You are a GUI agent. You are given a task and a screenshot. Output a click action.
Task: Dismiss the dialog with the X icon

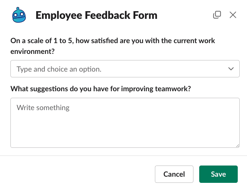coord(233,15)
